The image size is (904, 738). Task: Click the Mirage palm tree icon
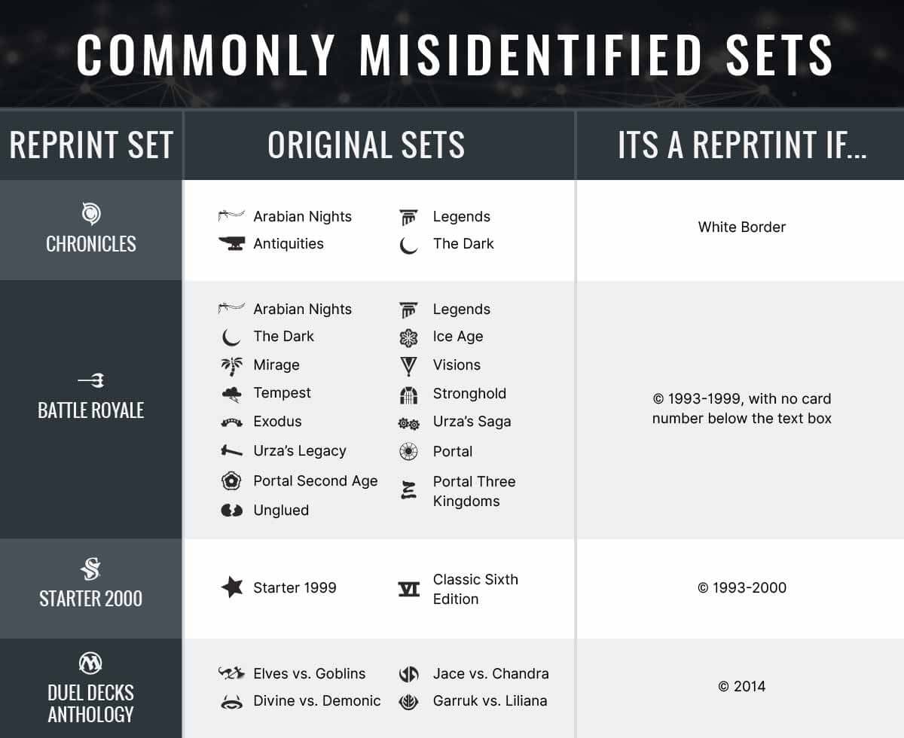click(x=231, y=366)
